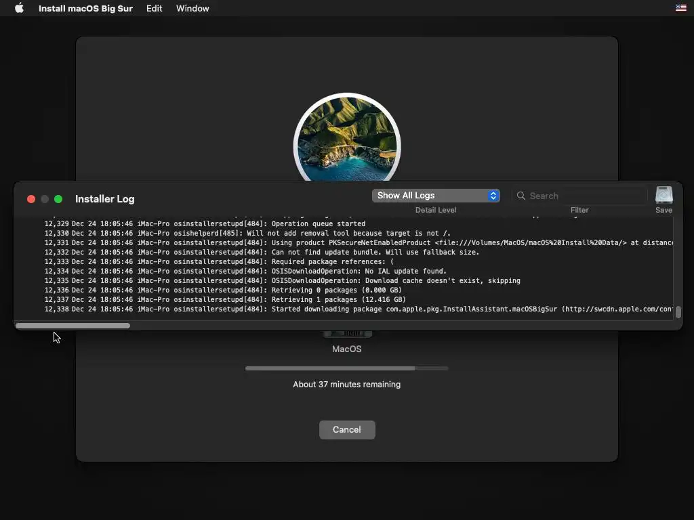The width and height of the screenshot is (694, 520).
Task: Cancel the macOS installation
Action: pyautogui.click(x=347, y=430)
